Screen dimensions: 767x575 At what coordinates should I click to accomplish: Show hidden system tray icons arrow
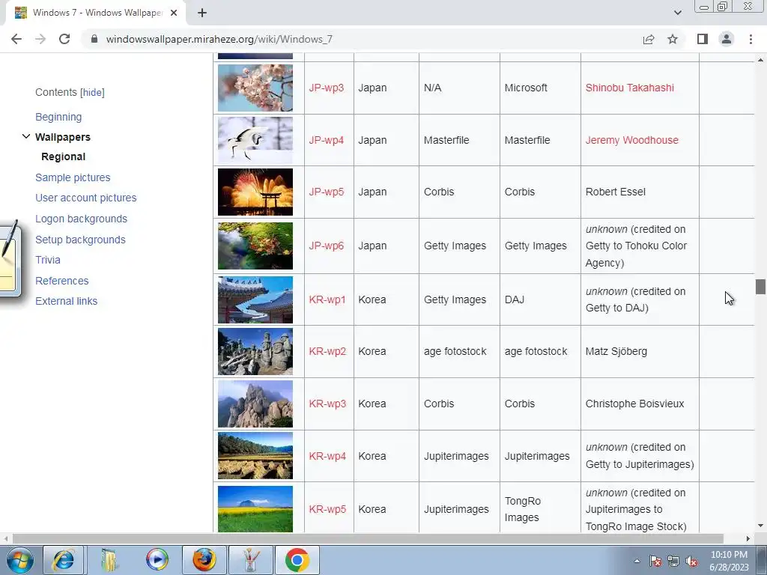[637, 561]
